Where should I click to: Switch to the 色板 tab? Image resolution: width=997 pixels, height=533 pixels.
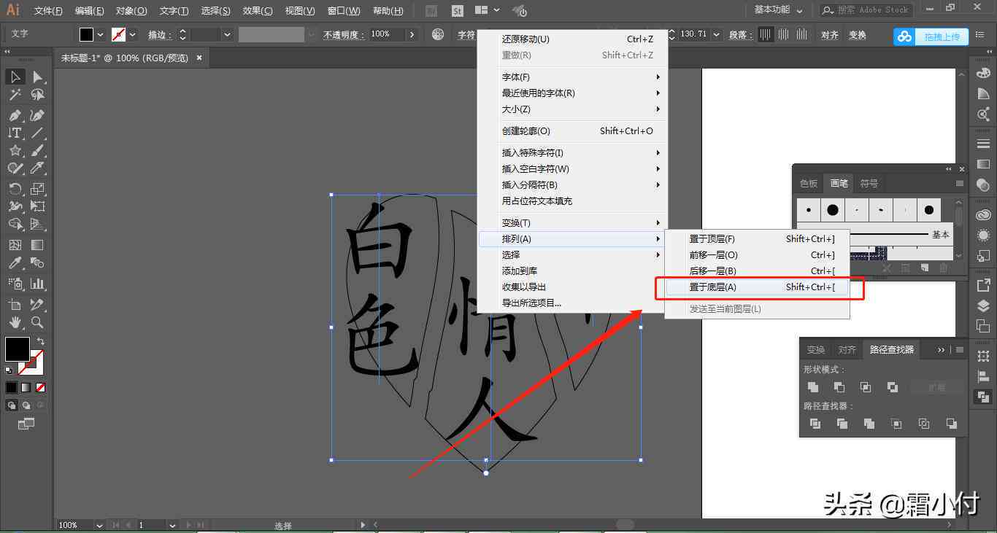coord(809,184)
